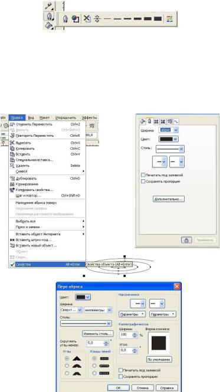220x392 pixels.
Task: Select the extended square line cap radio
Action: (94, 373)
